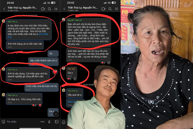Tap the microphone voice message icon
This screenshot has height=129, width=193.
point(49,122)
